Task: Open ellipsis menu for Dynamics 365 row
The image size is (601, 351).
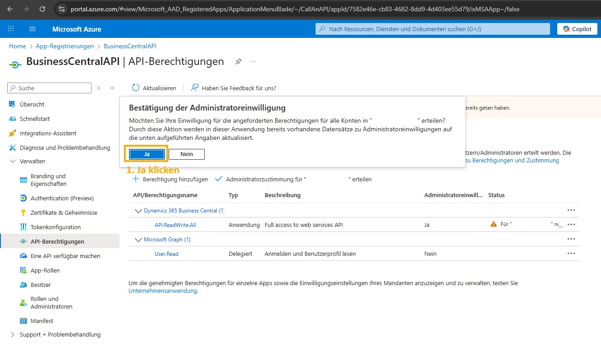Action: 571,210
